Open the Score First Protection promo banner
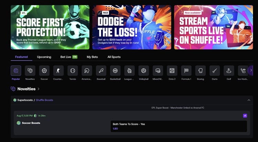This screenshot has height=142, width=258. (50, 27)
